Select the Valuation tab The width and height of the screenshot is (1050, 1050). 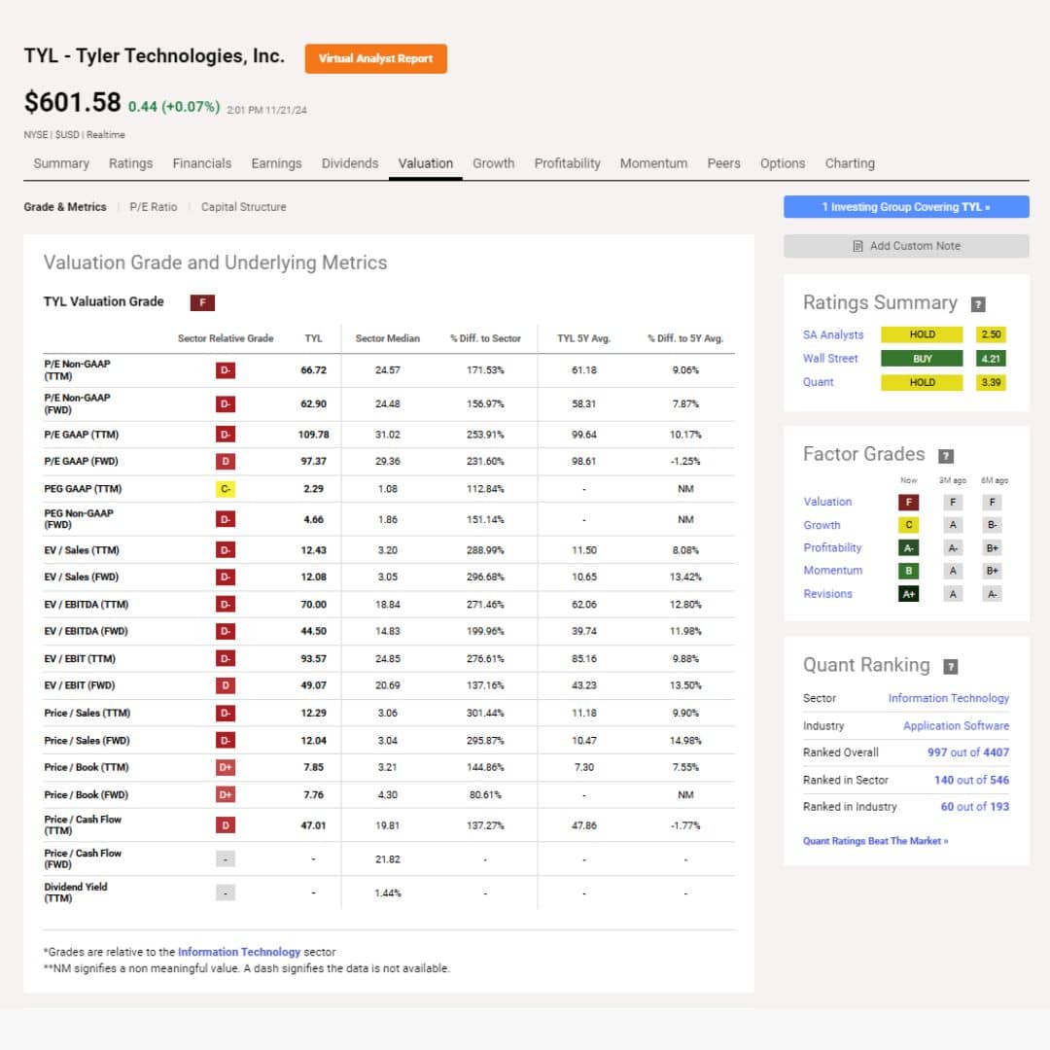425,163
